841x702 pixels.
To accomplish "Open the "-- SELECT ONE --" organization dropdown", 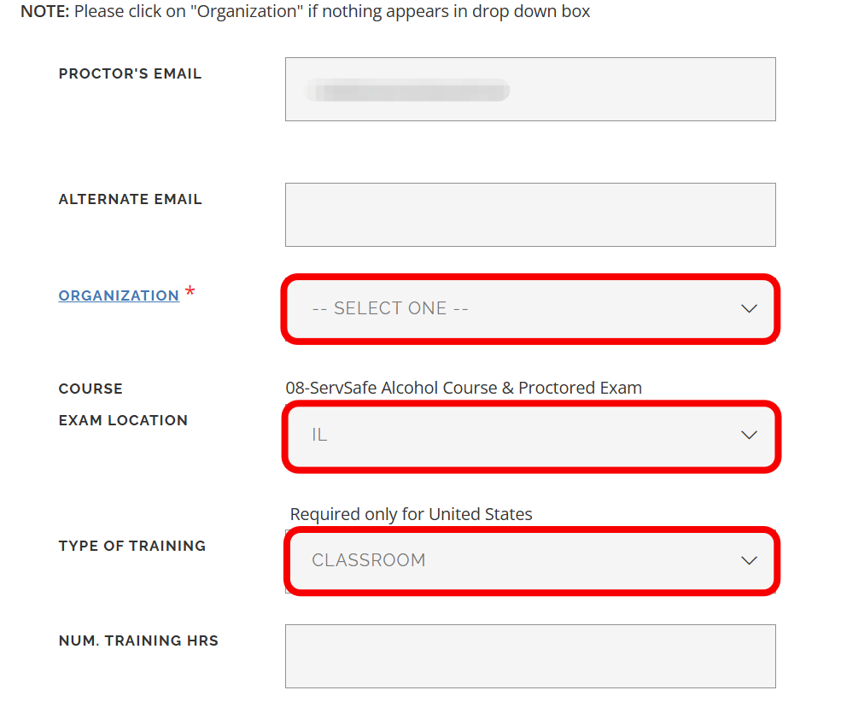I will click(512, 308).
